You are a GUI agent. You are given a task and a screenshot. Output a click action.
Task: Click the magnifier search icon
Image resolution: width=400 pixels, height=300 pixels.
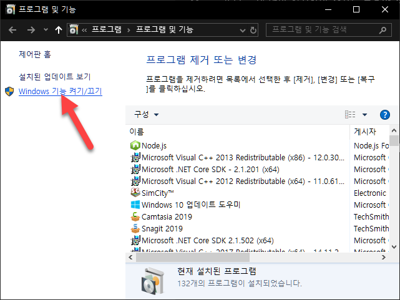(x=383, y=31)
